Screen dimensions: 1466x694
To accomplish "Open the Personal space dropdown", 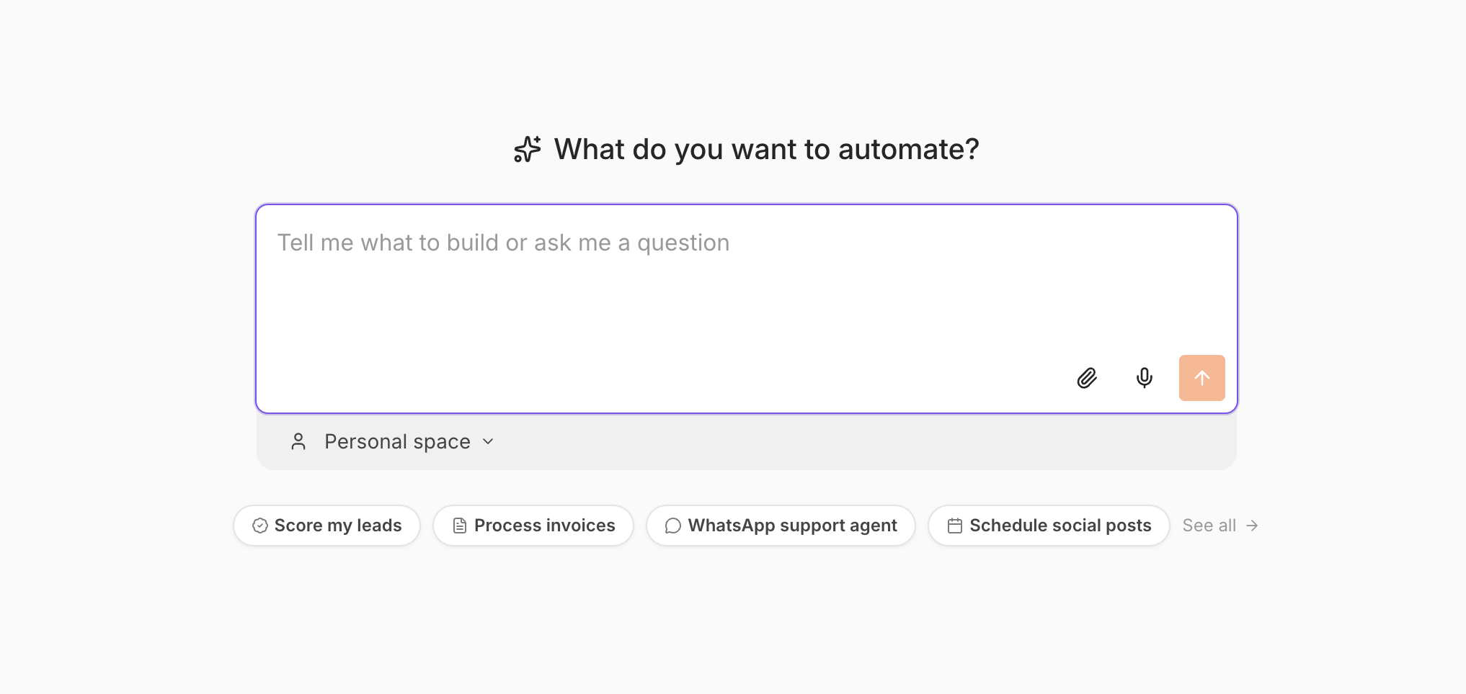I will coord(392,441).
